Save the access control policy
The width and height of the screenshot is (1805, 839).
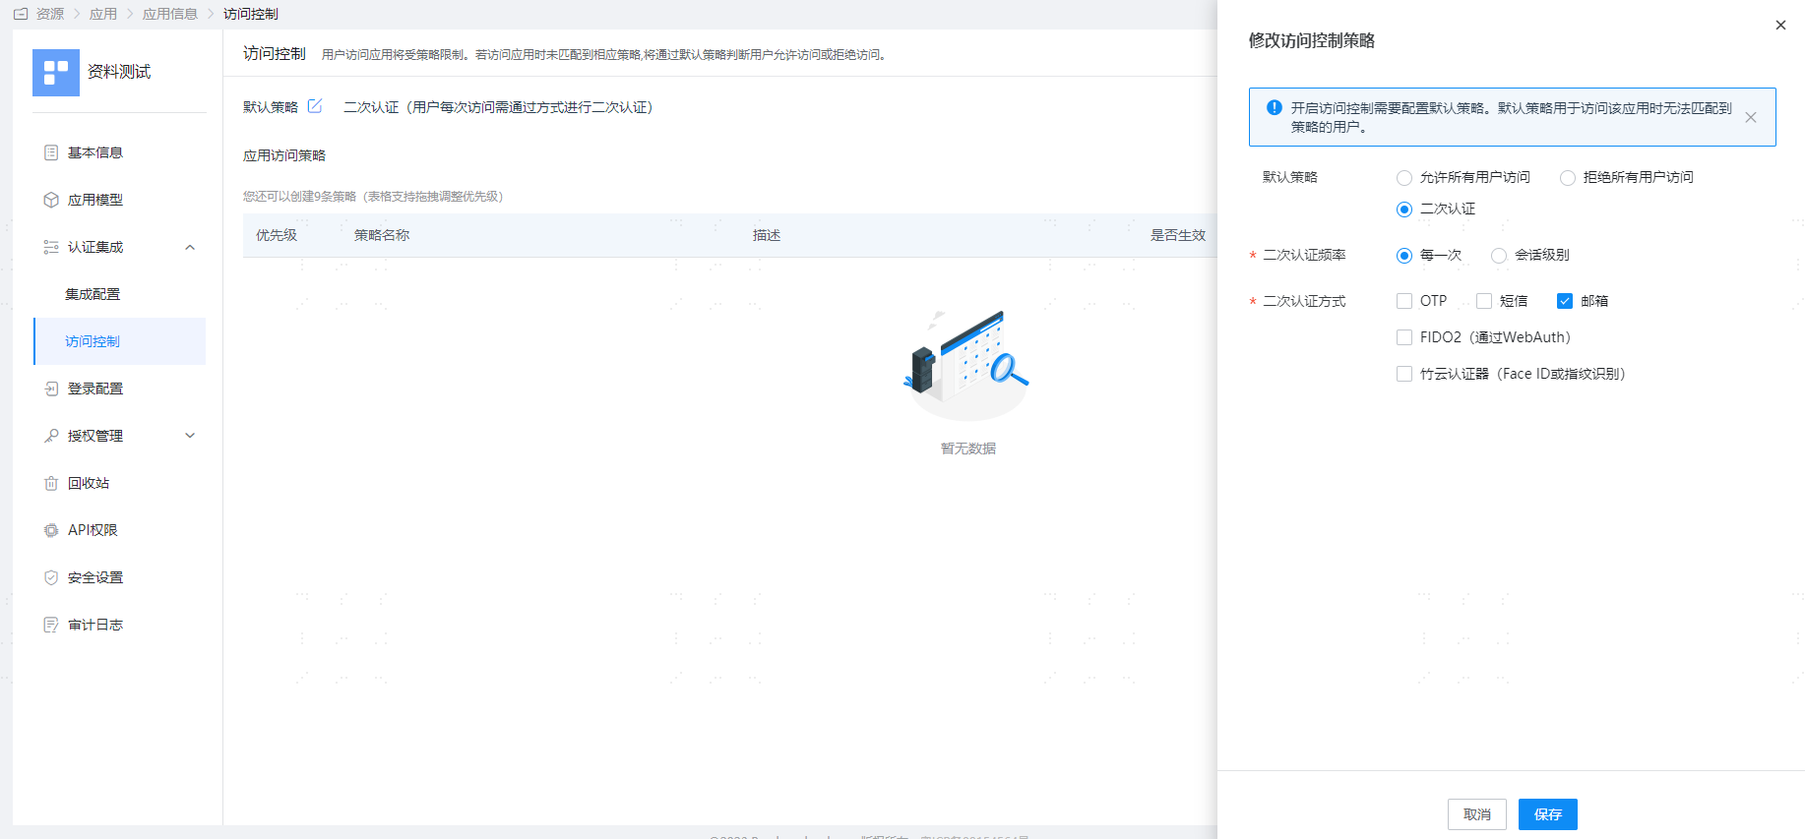click(1547, 814)
